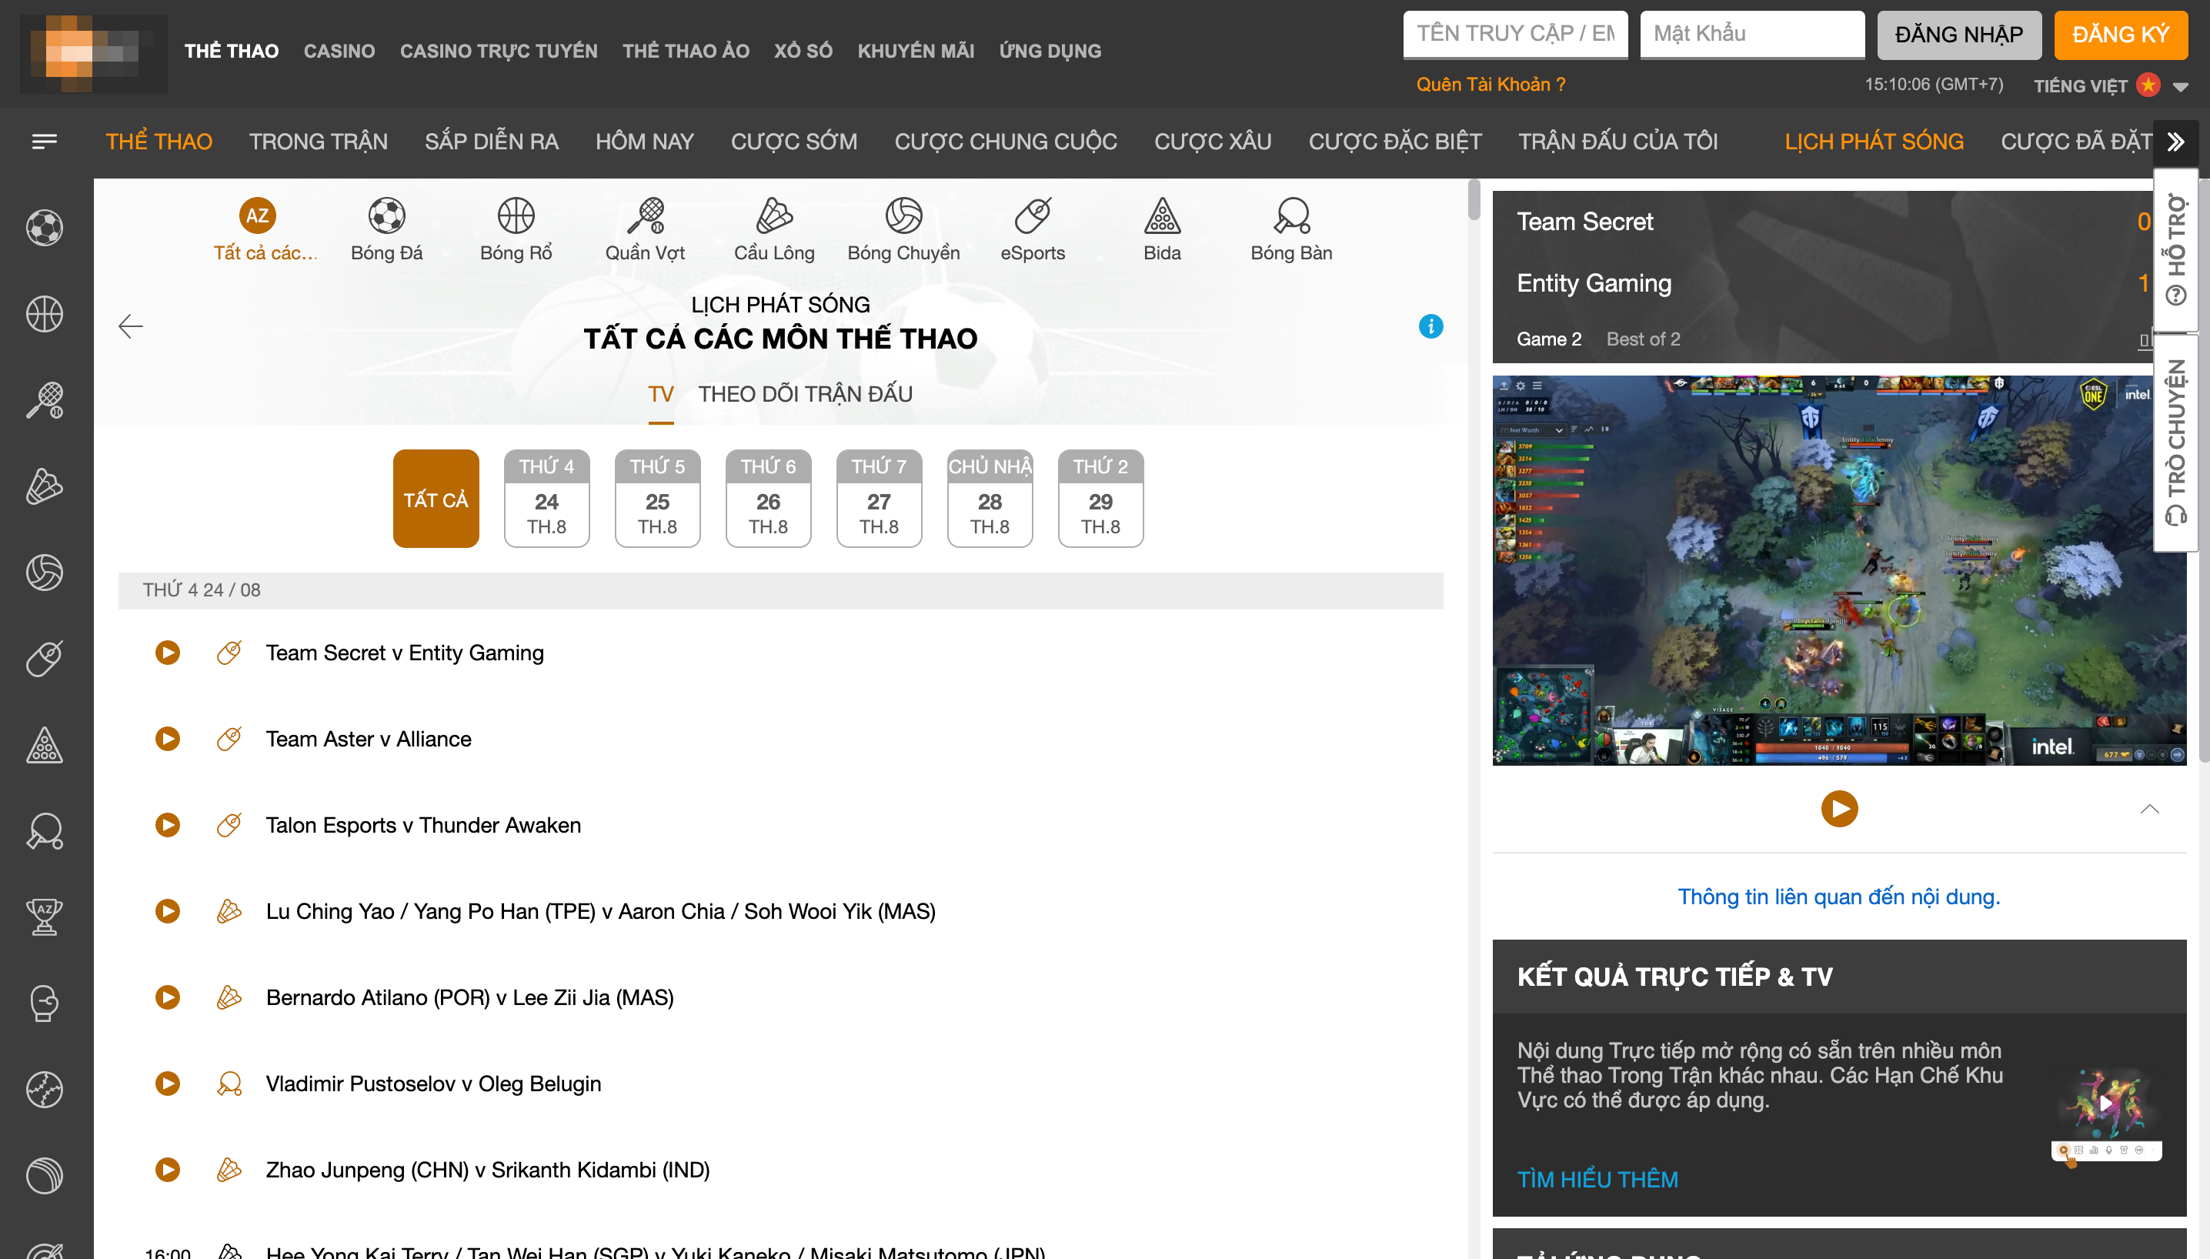
Task: Select the Bida billiards icon
Action: pyautogui.click(x=1161, y=216)
